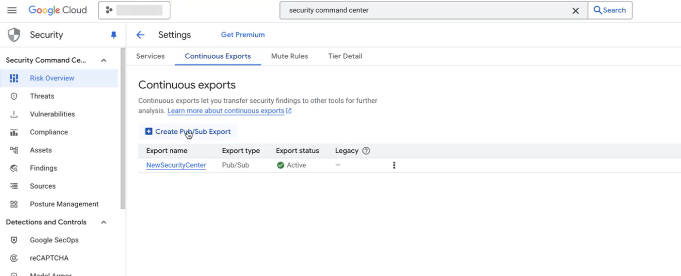Click the Export status column header
Image resolution: width=681 pixels, height=276 pixels.
298,151
